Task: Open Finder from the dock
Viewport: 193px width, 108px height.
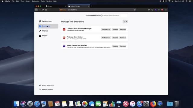Action: pyautogui.click(x=16, y=104)
